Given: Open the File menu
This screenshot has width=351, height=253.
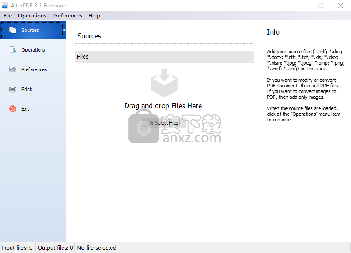Looking at the screenshot, I should coord(7,16).
